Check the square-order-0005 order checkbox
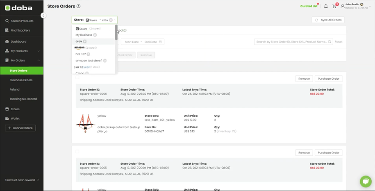 click(x=77, y=151)
